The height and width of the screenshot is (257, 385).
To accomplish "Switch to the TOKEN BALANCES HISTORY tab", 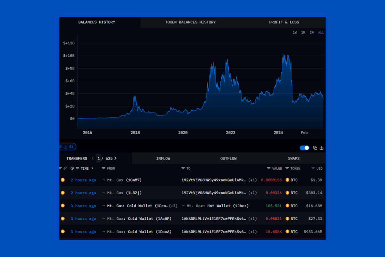I will (190, 22).
